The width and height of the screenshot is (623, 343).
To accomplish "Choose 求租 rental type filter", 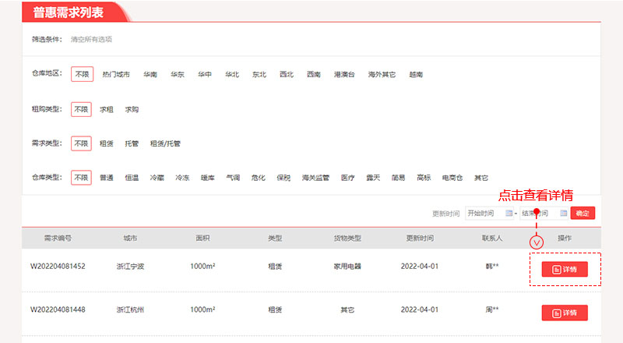I will click(x=107, y=110).
